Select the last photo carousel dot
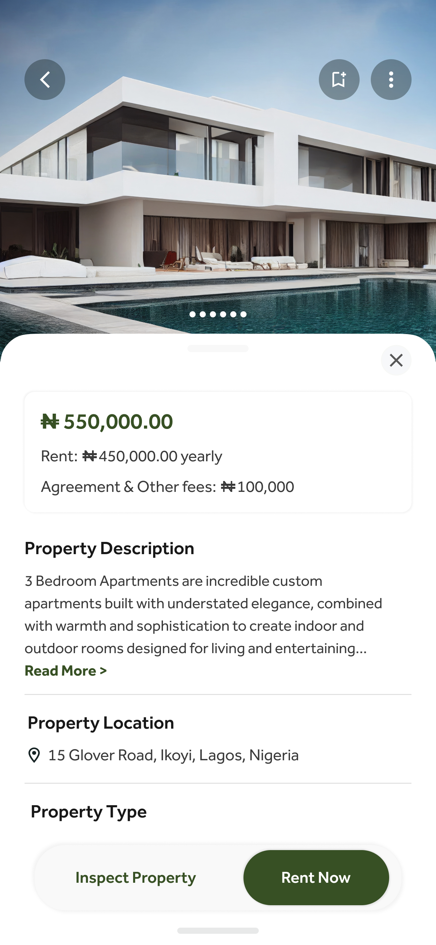 243,314
